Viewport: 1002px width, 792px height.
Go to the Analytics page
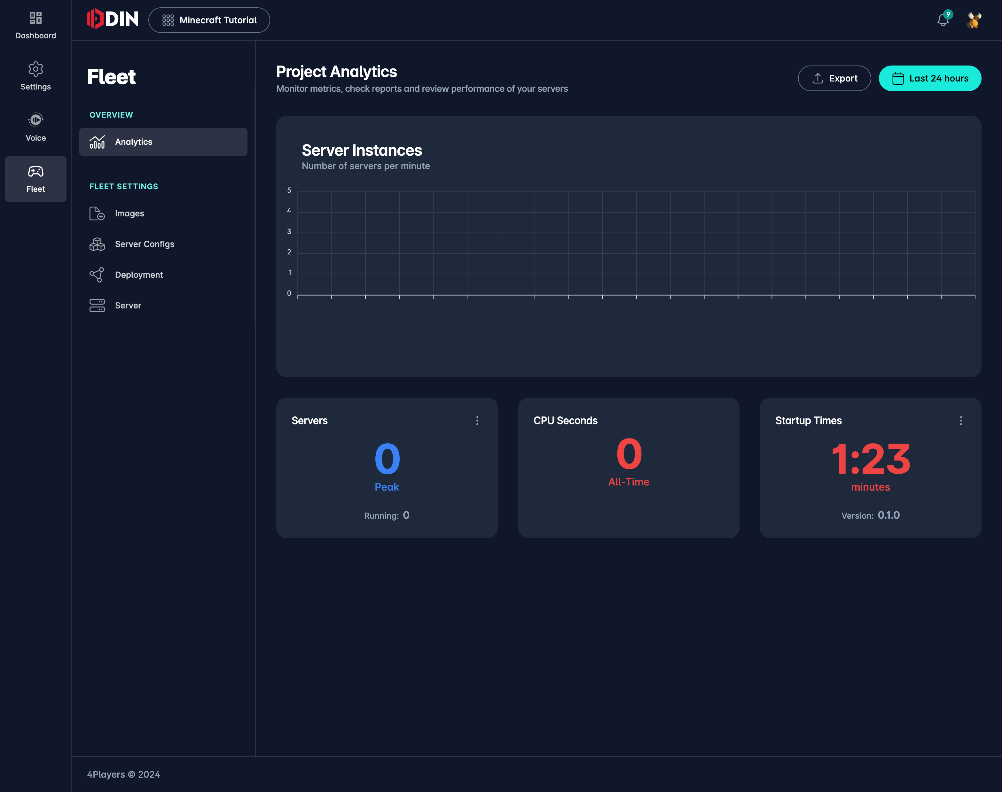(x=163, y=142)
